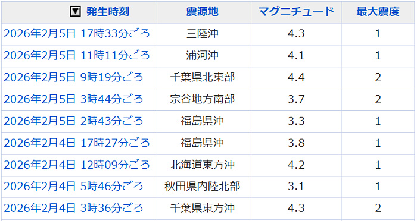This screenshot has width=417, height=221.
Task: Open 2026年2月5日 9時19分ごろ earthquake entry
Action: tap(73, 77)
